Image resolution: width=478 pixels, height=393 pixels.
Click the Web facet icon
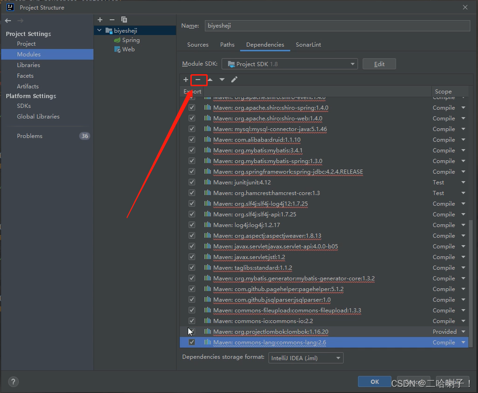pyautogui.click(x=118, y=49)
